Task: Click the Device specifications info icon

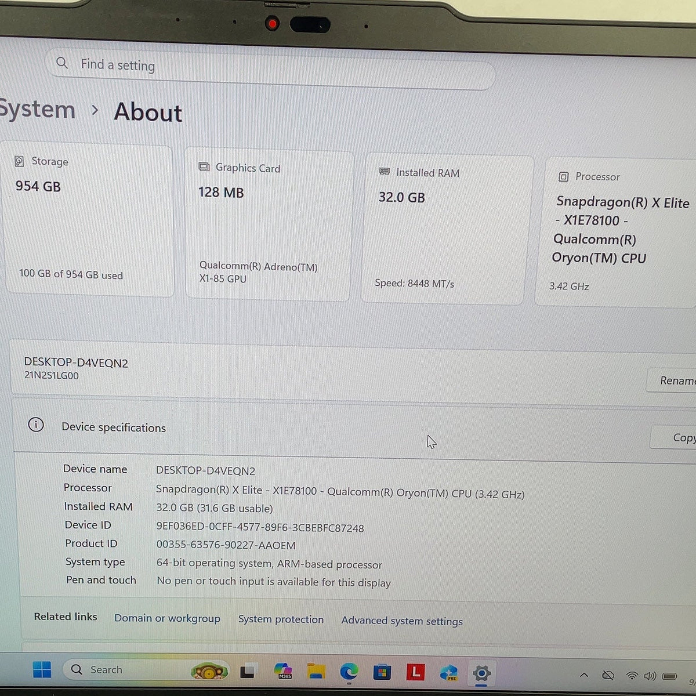Action: (36, 425)
